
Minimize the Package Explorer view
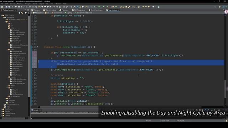click(25, 10)
